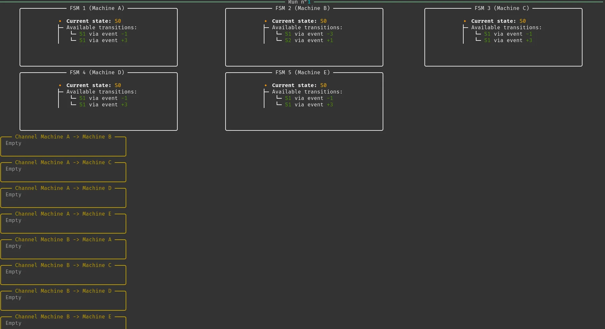Pick Machine C's S1 via event +3 transition
605x329 pixels.
point(508,40)
